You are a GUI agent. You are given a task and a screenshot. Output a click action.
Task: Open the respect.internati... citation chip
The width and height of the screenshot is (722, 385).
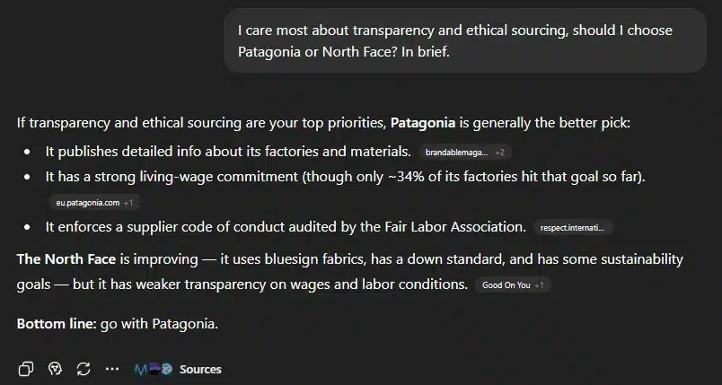tap(573, 228)
